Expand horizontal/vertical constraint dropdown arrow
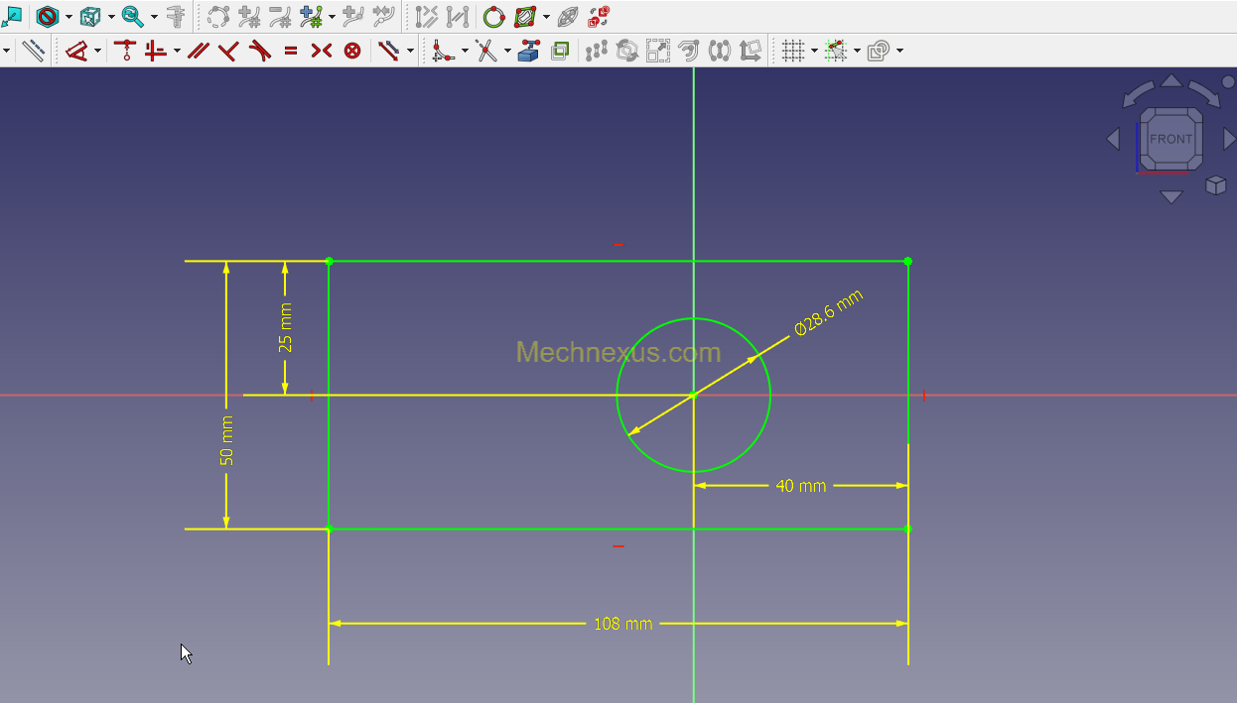 [x=177, y=51]
